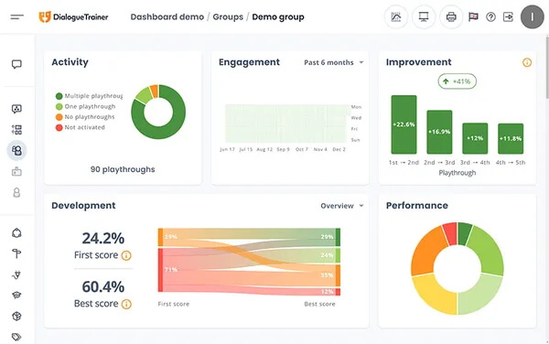Open the Development Overview dropdown
This screenshot has height=344, width=549.
[342, 206]
